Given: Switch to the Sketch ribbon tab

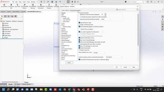Looking at the screenshot, I should click(x=9, y=11).
